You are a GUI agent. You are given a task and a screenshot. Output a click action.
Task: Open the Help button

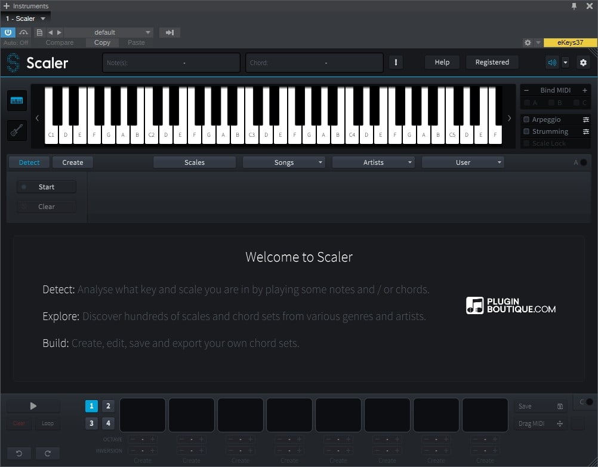click(442, 62)
